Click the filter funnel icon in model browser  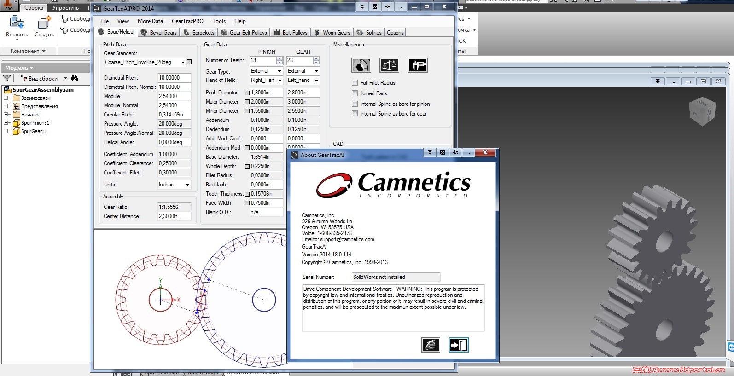(x=7, y=79)
